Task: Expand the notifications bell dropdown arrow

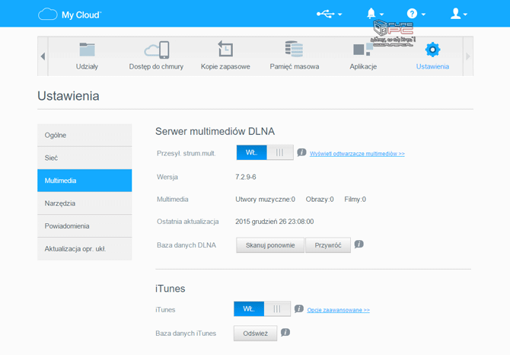Action: coord(382,14)
